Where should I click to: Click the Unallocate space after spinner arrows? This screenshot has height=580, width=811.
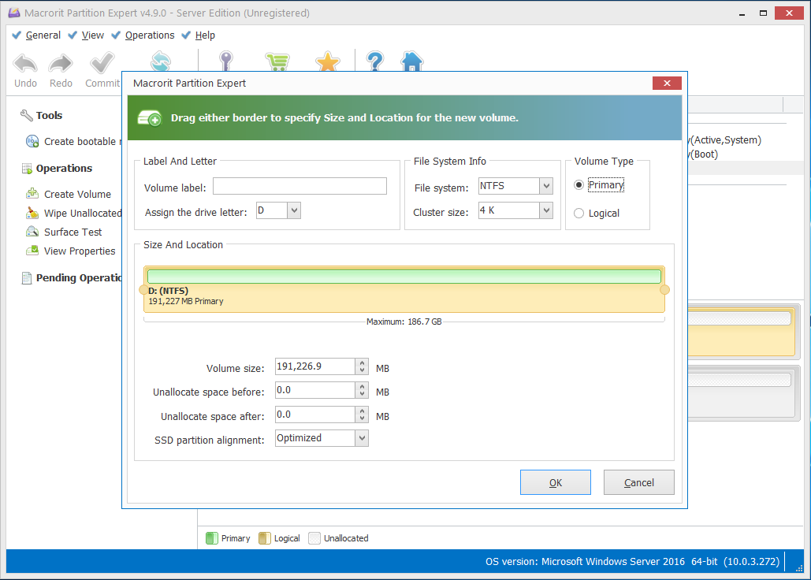pos(362,415)
